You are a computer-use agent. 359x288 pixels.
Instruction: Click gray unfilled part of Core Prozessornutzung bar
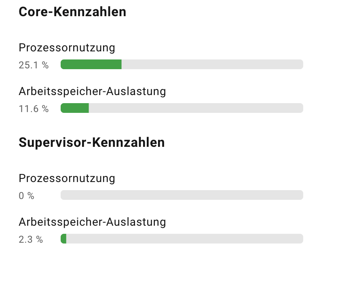212,64
